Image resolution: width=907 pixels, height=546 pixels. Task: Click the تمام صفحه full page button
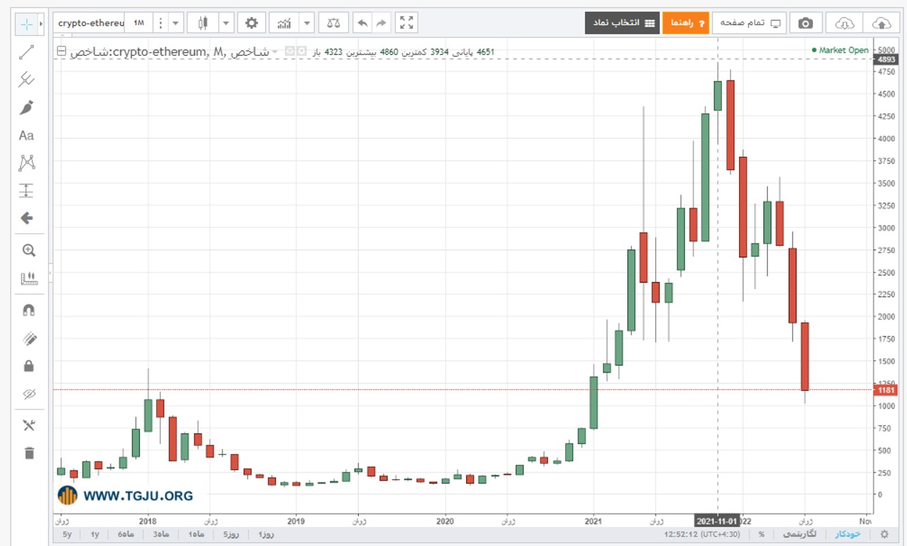[749, 23]
